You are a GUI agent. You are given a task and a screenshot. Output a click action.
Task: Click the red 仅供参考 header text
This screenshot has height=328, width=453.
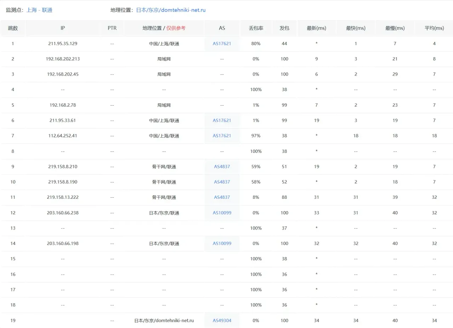point(176,28)
